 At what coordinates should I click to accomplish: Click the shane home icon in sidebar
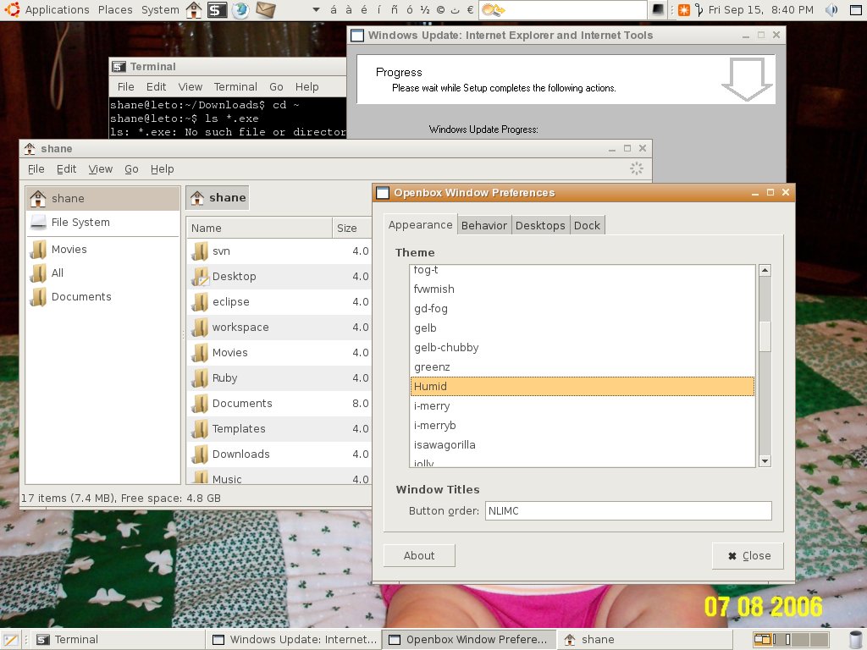(38, 198)
